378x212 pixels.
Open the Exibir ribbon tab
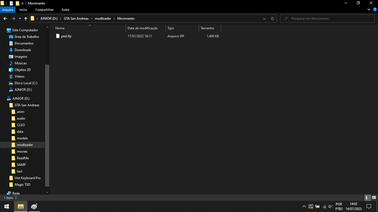click(x=66, y=10)
